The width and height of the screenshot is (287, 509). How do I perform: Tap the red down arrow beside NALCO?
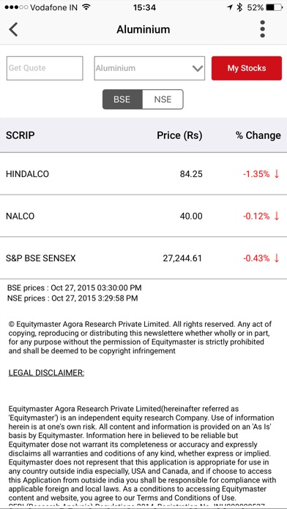(x=277, y=216)
